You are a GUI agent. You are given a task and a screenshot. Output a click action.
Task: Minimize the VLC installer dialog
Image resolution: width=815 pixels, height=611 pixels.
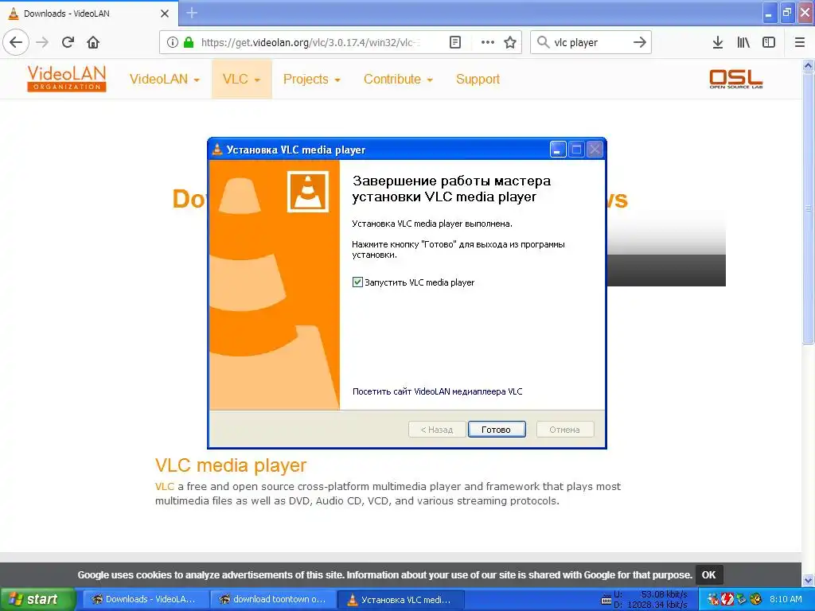click(x=558, y=150)
